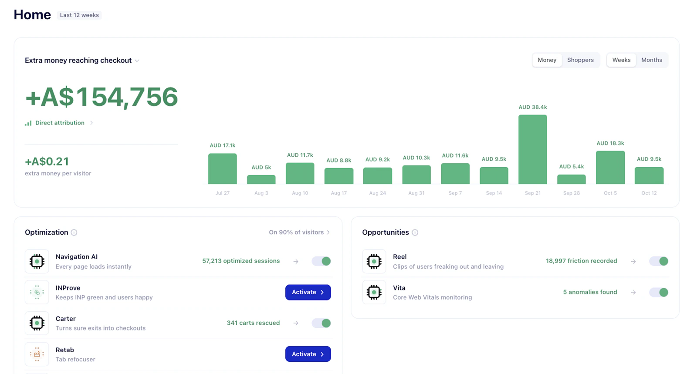Click the Oct 12 bar in chart

[x=649, y=175]
